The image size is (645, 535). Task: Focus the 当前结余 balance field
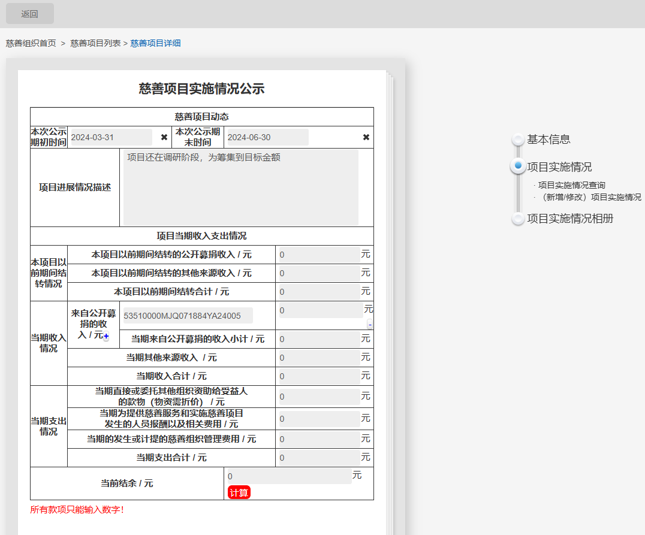pyautogui.click(x=289, y=476)
